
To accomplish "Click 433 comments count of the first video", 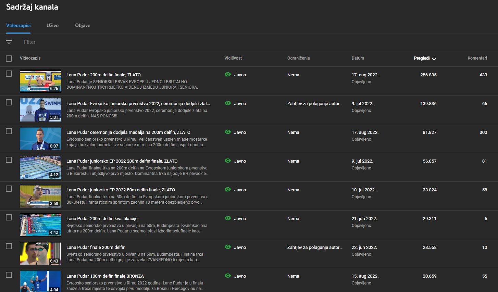I will [483, 75].
